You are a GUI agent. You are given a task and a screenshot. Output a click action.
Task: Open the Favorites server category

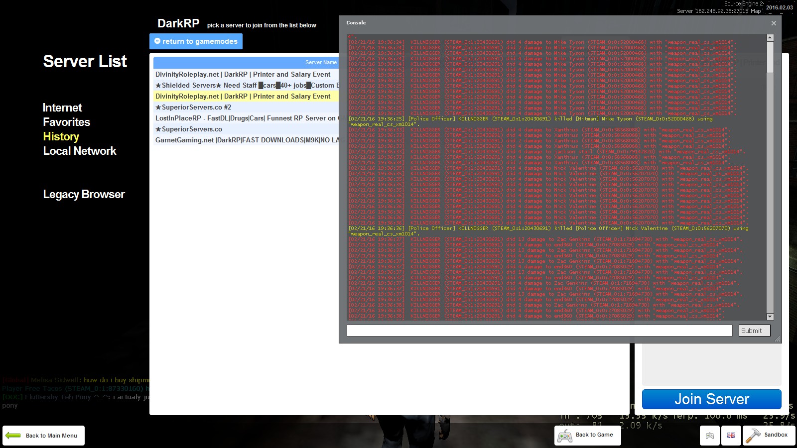[x=66, y=122]
